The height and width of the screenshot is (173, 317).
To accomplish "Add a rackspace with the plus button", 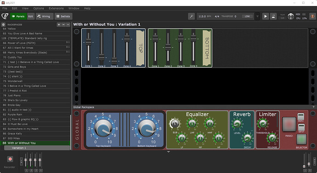I will pos(59,24).
